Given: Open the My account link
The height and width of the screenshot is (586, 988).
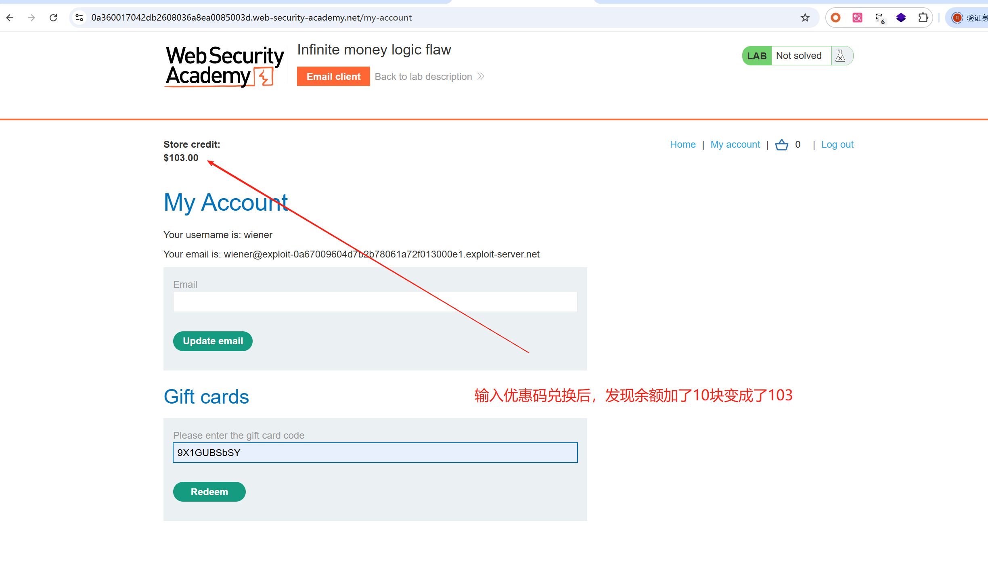Looking at the screenshot, I should click(x=735, y=144).
